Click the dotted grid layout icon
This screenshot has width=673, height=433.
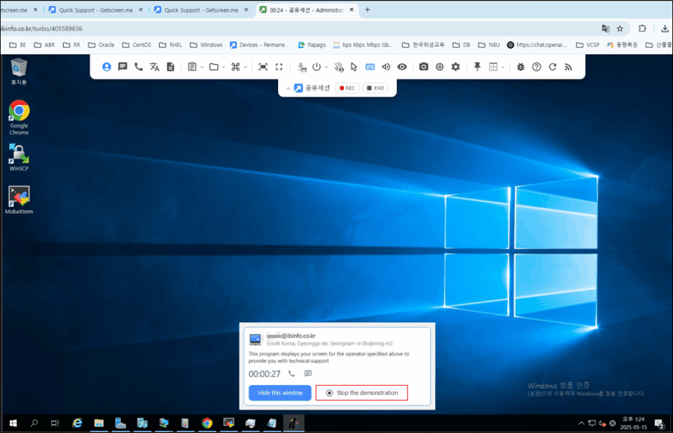click(493, 66)
